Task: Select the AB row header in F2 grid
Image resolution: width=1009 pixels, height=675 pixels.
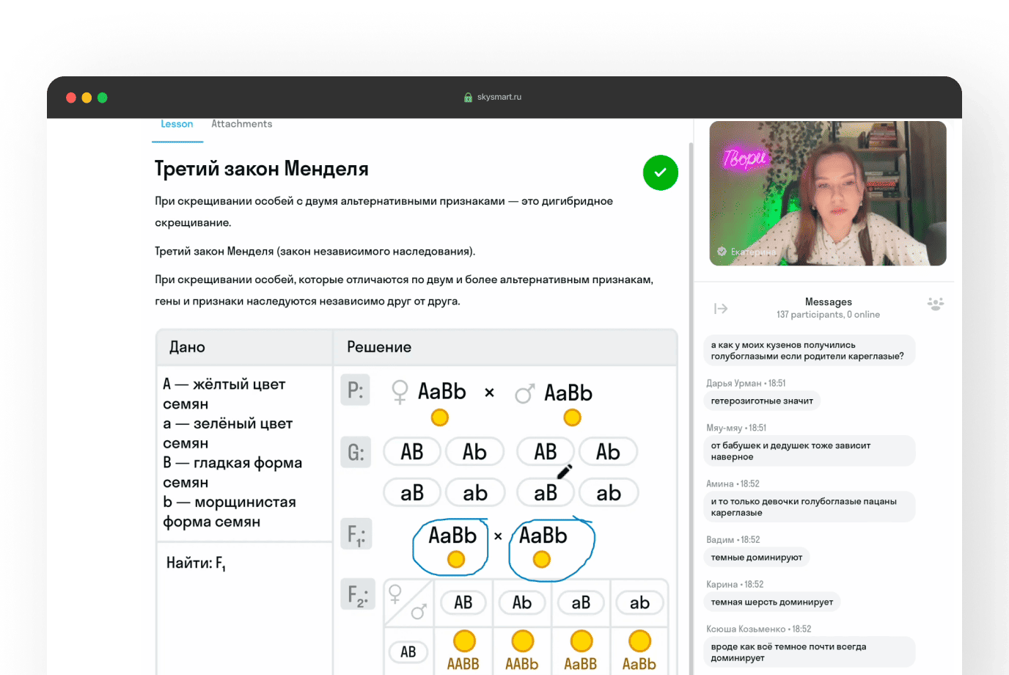Action: pos(408,652)
